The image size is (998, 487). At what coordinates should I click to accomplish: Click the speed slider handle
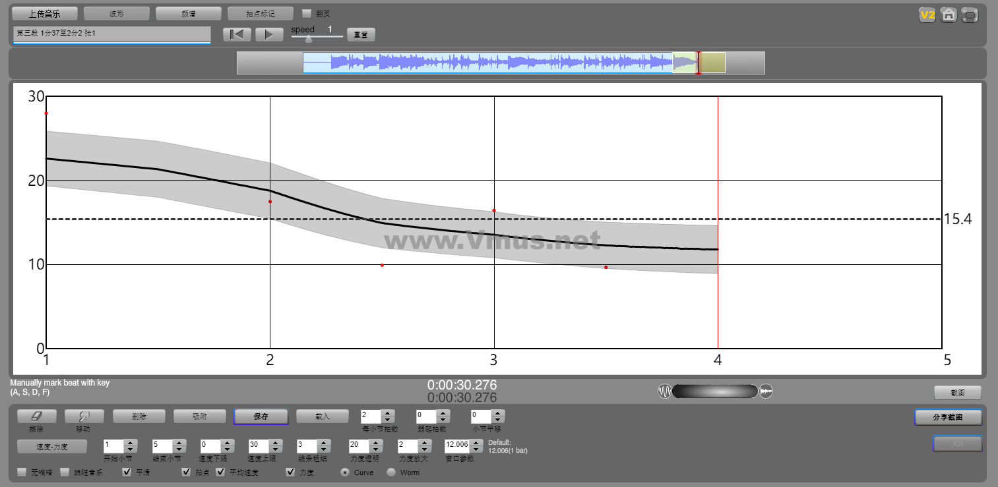tap(309, 39)
